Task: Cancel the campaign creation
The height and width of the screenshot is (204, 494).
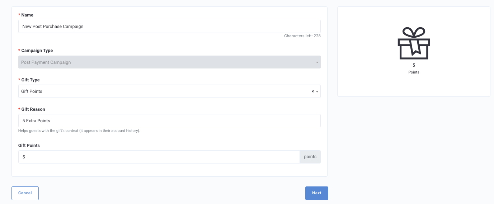Action: [x=25, y=193]
